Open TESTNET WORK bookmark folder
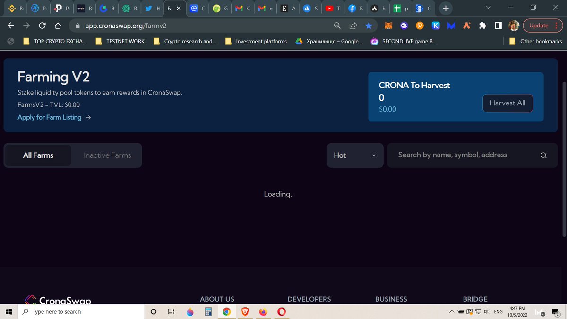Screen dimensions: 567x319 click(x=120, y=41)
